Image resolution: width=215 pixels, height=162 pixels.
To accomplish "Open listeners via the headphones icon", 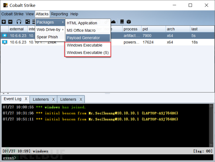I will [x=19, y=22].
